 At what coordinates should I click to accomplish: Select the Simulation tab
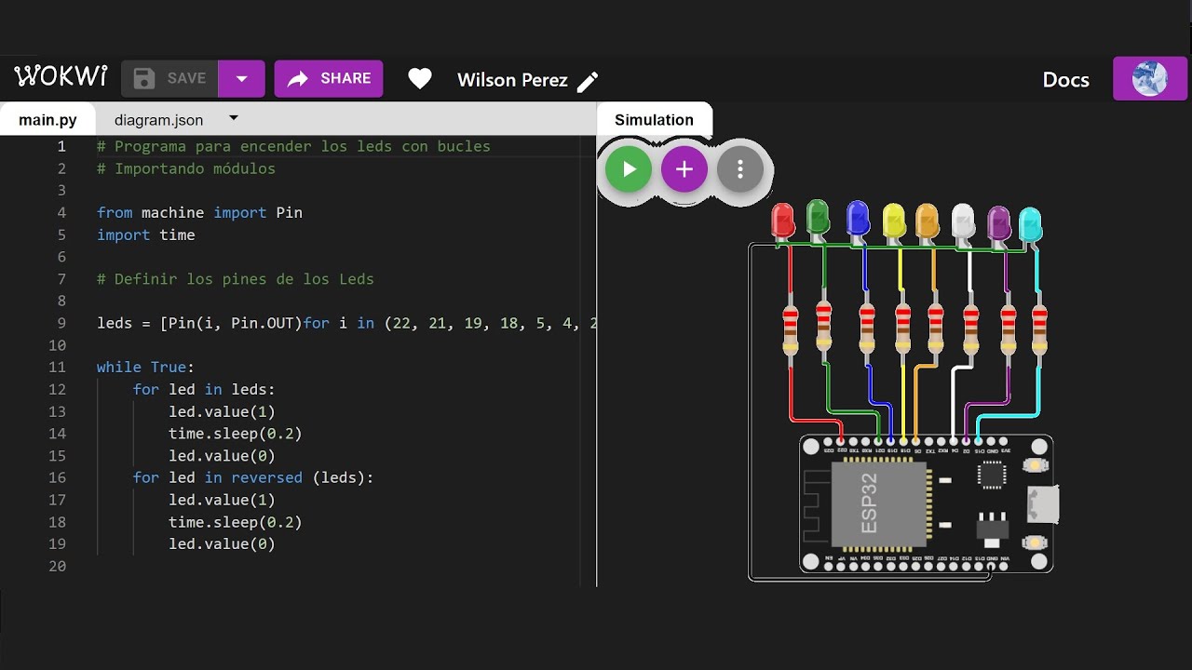click(x=654, y=119)
